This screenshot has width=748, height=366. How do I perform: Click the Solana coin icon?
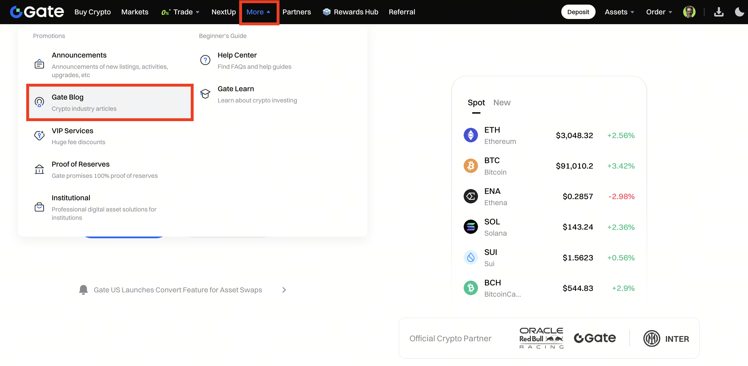(471, 227)
